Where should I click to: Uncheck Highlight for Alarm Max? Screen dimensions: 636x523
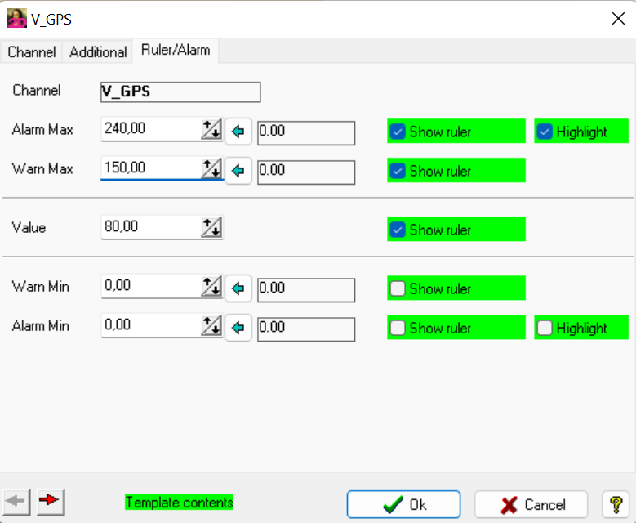click(545, 132)
